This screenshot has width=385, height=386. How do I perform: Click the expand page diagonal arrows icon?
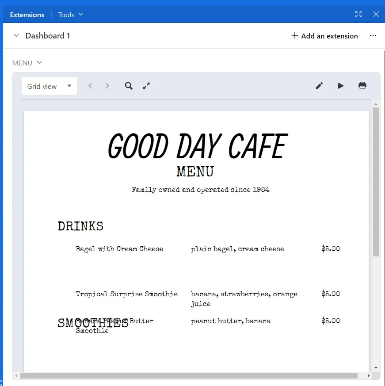pos(147,86)
